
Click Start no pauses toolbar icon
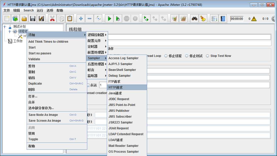[x=118, y=19]
